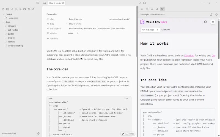Minimize the Obsidian window

click(x=202, y=3)
